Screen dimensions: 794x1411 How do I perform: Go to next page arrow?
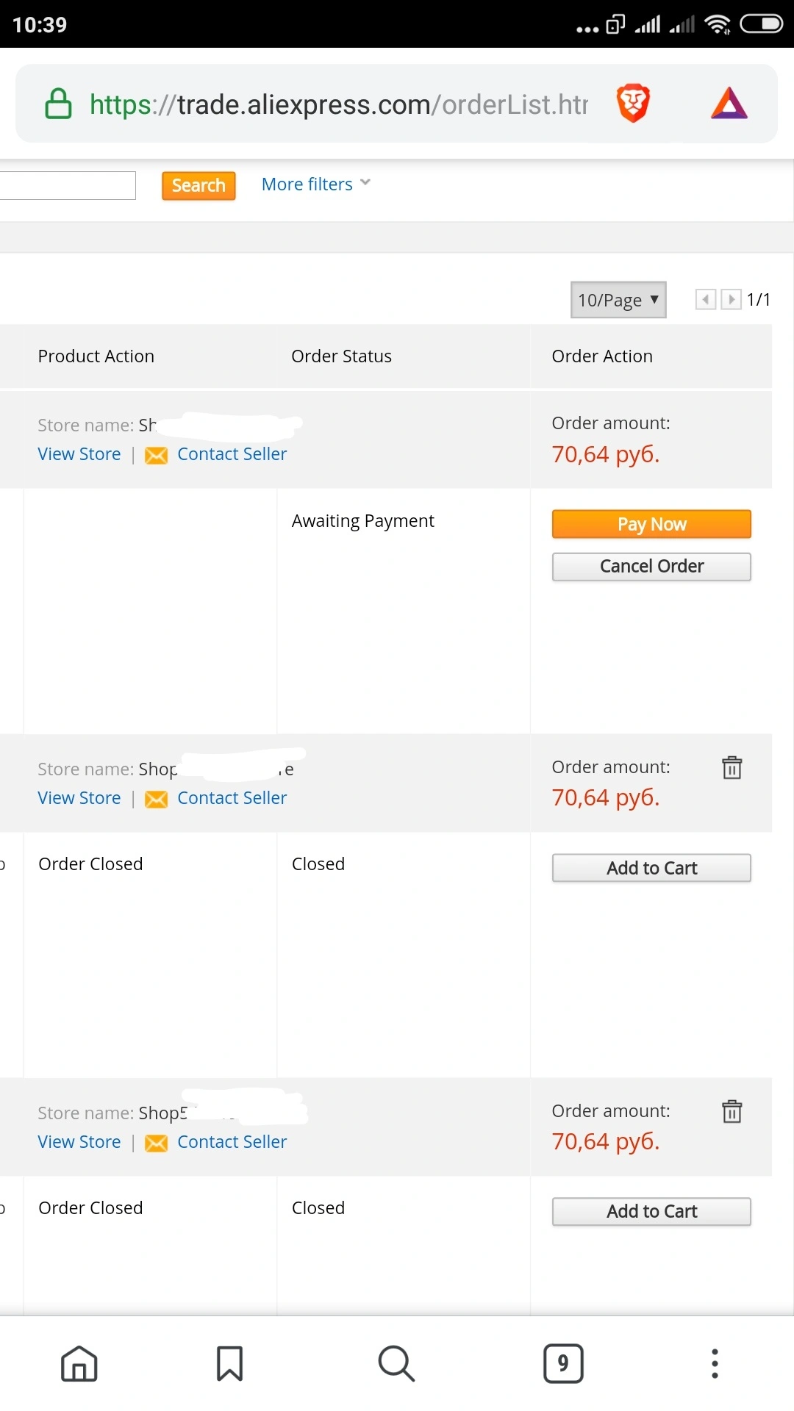[x=731, y=299]
